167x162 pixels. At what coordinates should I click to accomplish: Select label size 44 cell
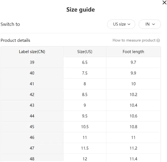(32, 116)
